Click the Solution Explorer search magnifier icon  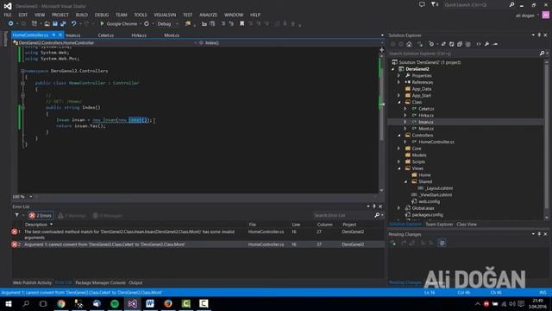coord(543,54)
